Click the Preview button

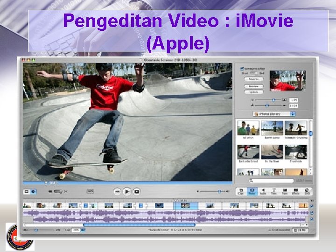click(254, 86)
